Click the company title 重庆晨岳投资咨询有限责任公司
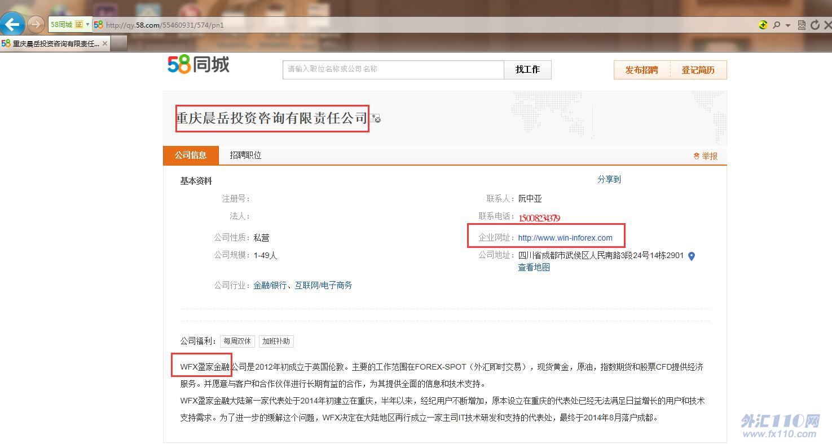The image size is (832, 444). (x=272, y=118)
